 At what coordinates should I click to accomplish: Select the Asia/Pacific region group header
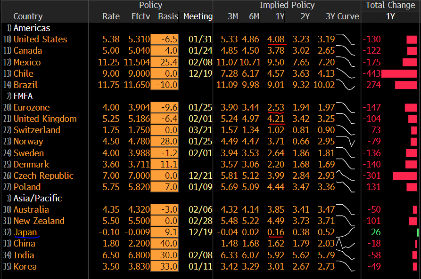38,199
